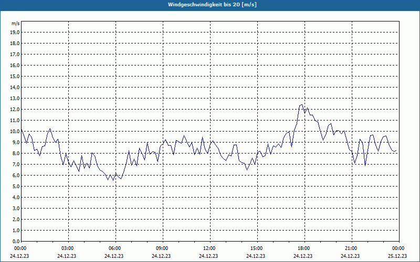The width and height of the screenshot is (420, 262).
Task: Click the 7,0 y-axis label
Action: click(x=16, y=165)
